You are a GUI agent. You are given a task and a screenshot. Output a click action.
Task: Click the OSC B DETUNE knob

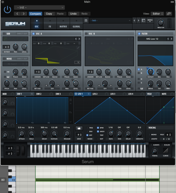tap(99, 71)
